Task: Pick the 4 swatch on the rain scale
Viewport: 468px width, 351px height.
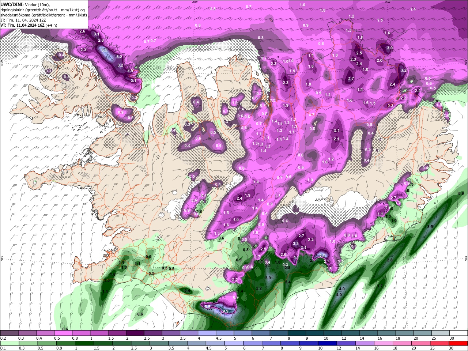Action: (196, 344)
